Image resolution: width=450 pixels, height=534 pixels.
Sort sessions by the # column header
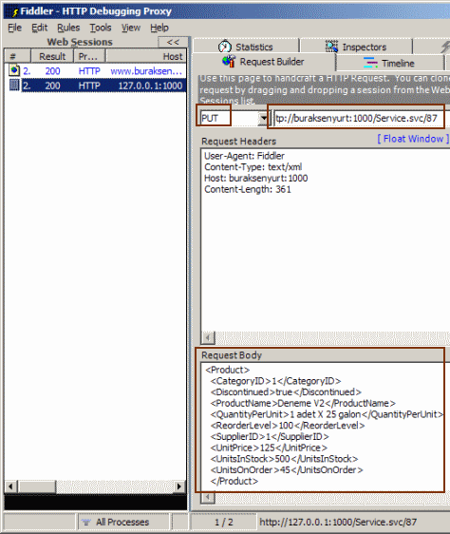(18, 56)
